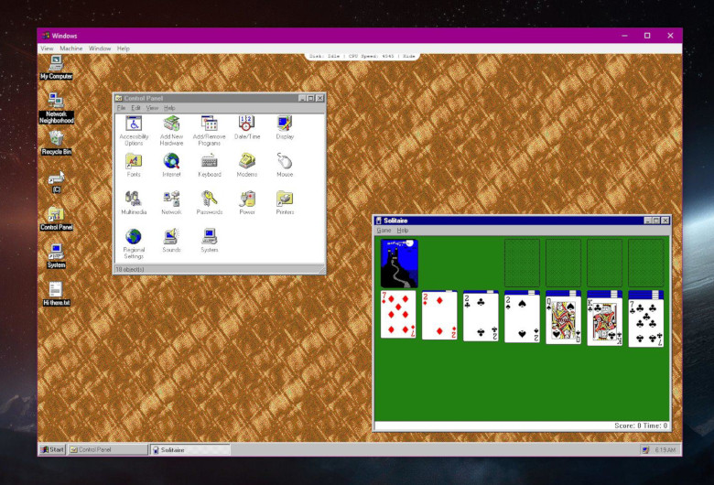Image resolution: width=714 pixels, height=485 pixels.
Task: Select the (C) drive shortcut icon
Action: [x=56, y=182]
